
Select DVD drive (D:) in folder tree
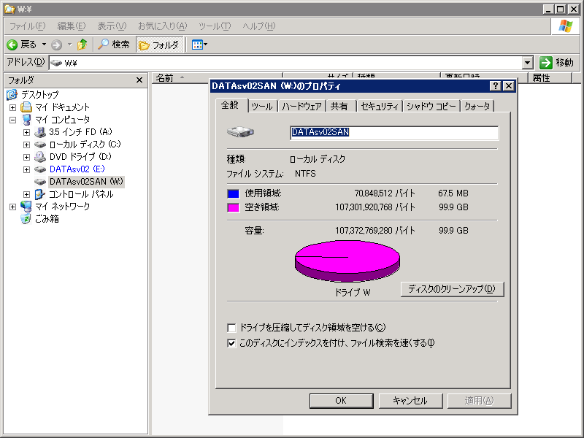pos(80,157)
